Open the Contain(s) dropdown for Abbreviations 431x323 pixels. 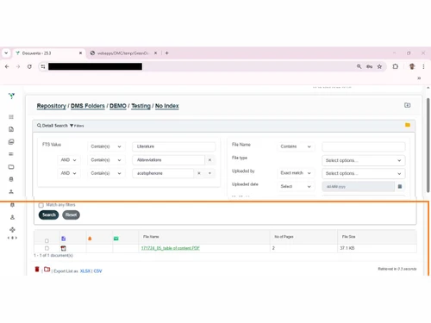(106, 160)
